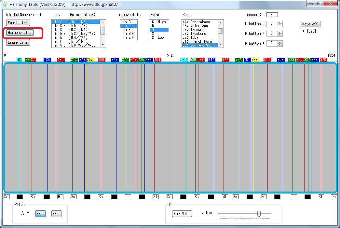
Task: Pick '61: French Horn' sound
Action: (200, 41)
